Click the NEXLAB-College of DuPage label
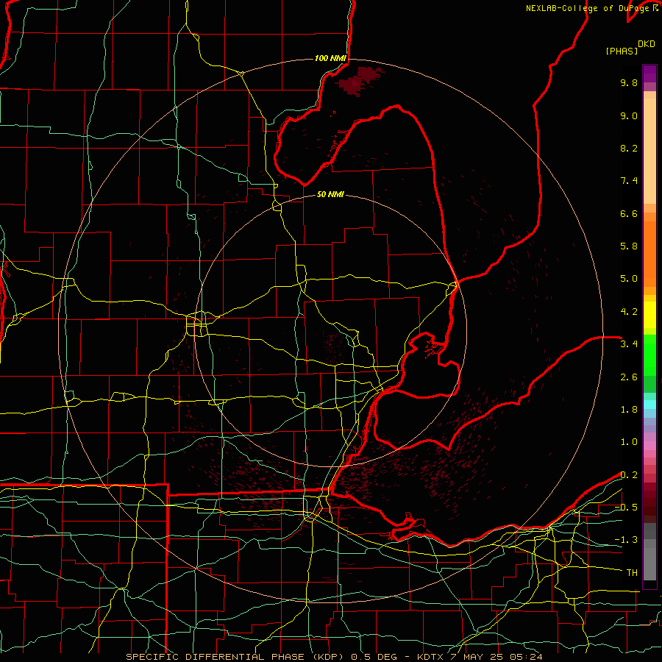The height and width of the screenshot is (662, 662). pyautogui.click(x=587, y=8)
